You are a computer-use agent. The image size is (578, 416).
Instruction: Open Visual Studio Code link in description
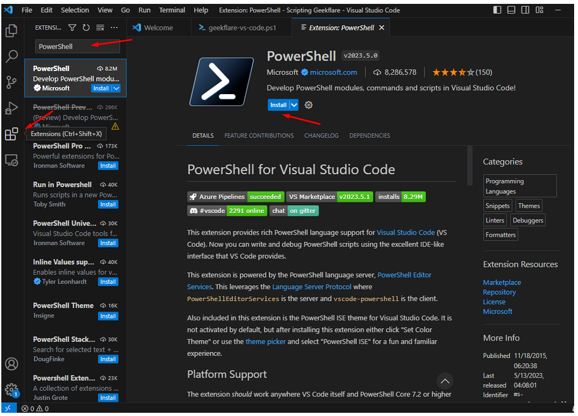coord(406,233)
